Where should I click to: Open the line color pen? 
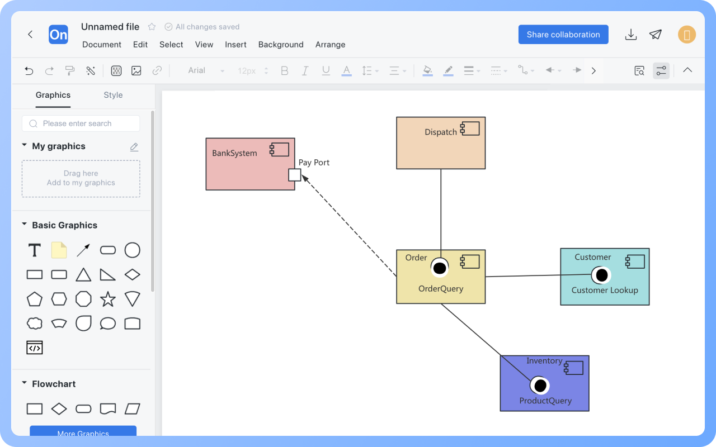[x=448, y=71]
